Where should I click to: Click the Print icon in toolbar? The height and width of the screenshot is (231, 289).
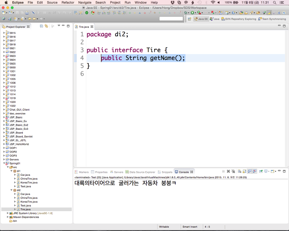pyautogui.click(x=27, y=13)
